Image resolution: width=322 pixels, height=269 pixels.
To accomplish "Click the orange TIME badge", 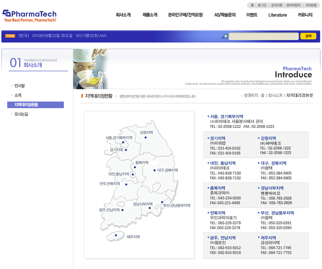I will [x=10, y=36].
